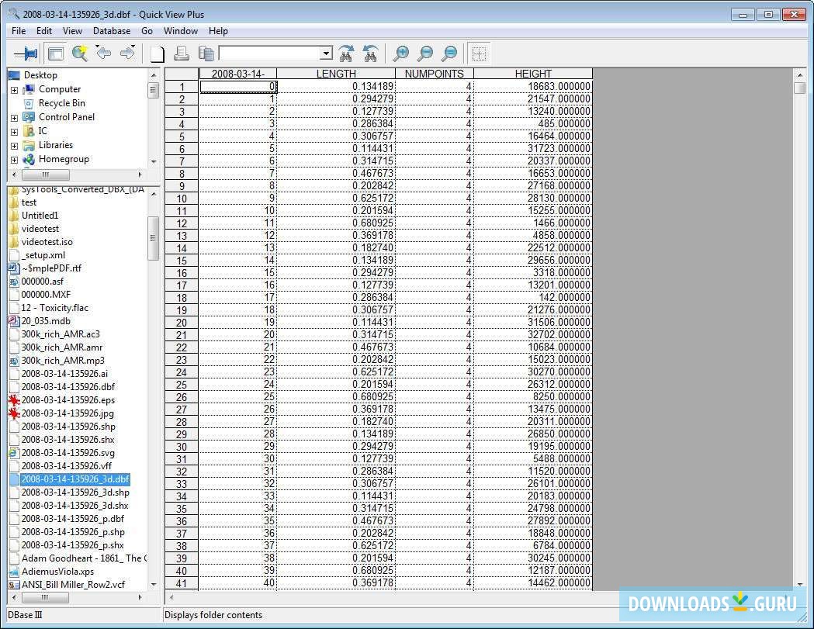This screenshot has width=814, height=629.
Task: Click the find next binoculars icon
Action: (347, 54)
